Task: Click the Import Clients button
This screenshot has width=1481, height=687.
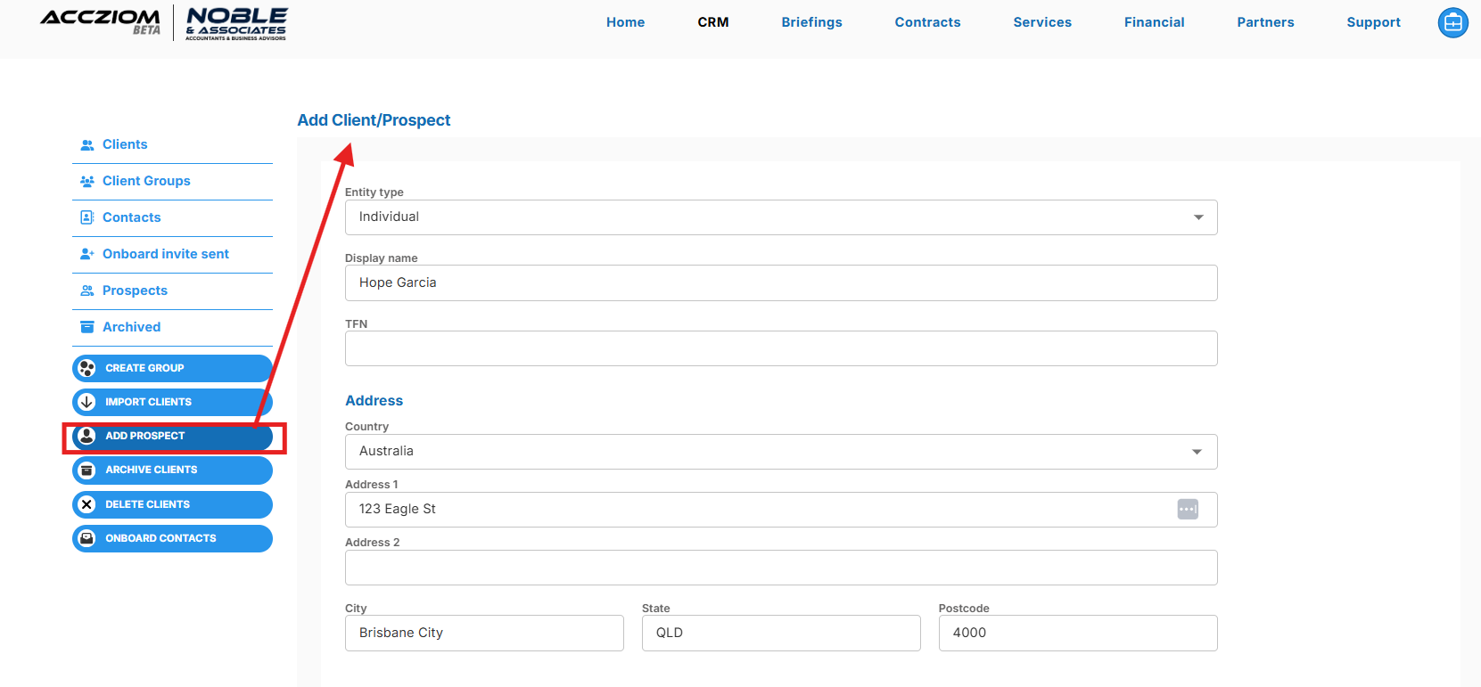Action: (x=172, y=402)
